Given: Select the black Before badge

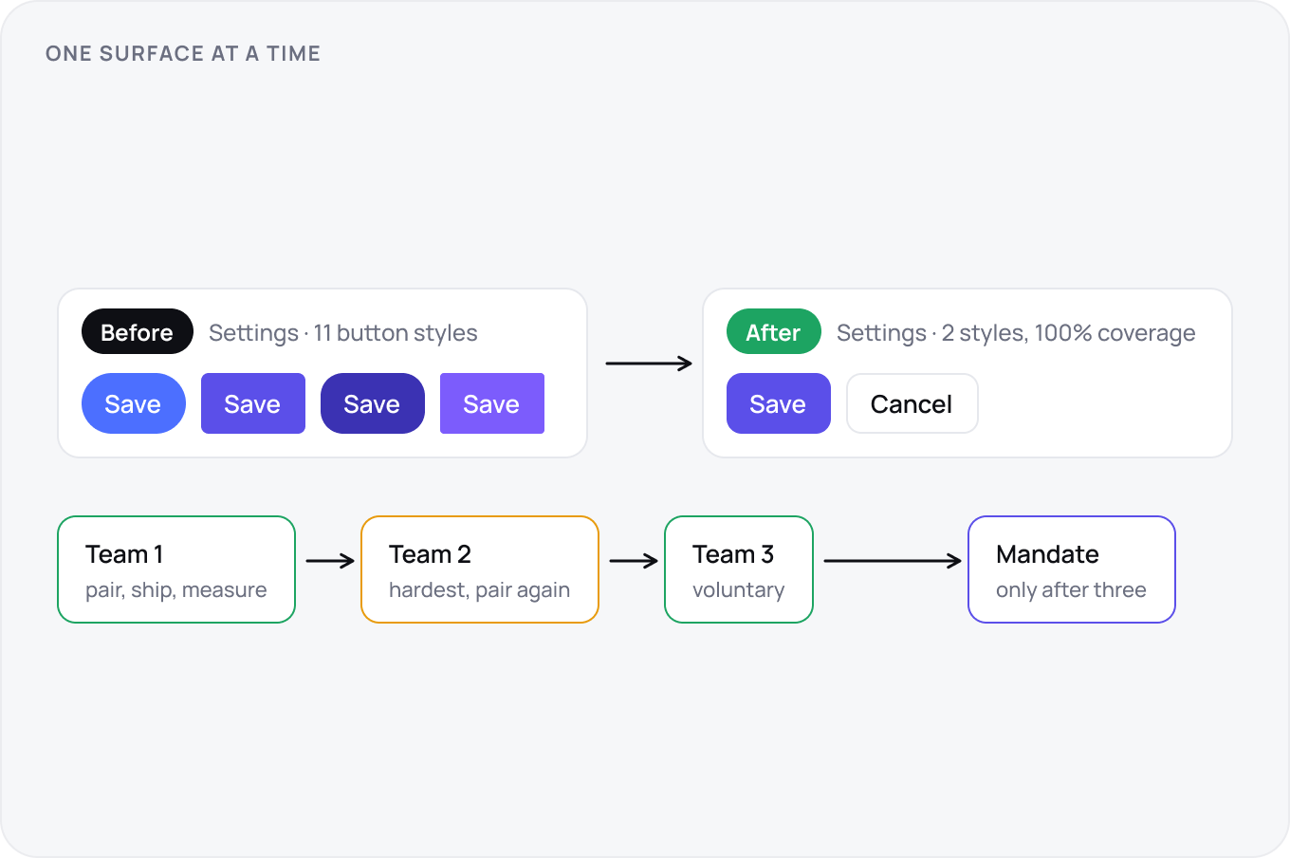Looking at the screenshot, I should click(138, 331).
